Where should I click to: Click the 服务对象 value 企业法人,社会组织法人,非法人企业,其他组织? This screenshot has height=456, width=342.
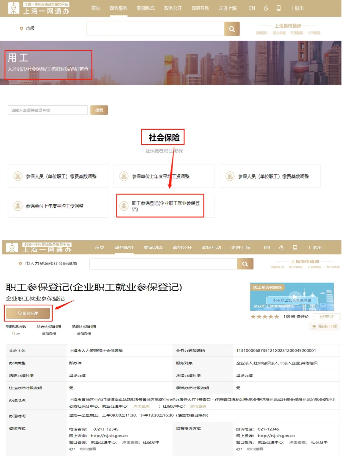[277, 363]
